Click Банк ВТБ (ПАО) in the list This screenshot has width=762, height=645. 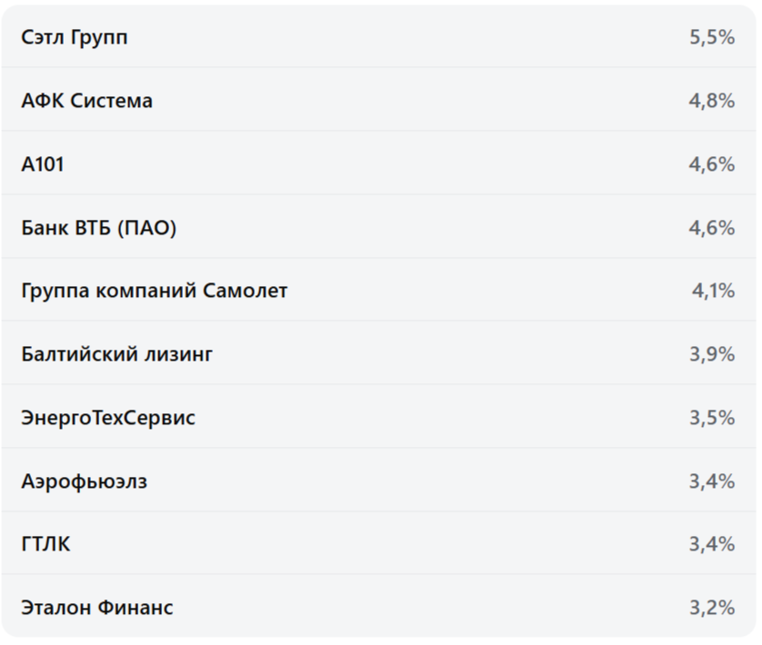99,228
